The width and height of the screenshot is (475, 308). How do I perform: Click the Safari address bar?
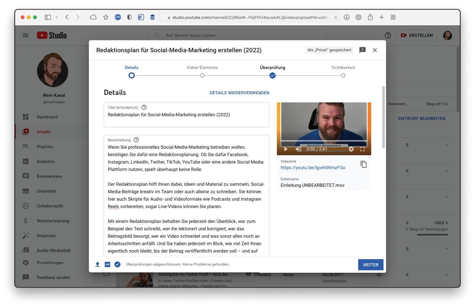[x=250, y=17]
